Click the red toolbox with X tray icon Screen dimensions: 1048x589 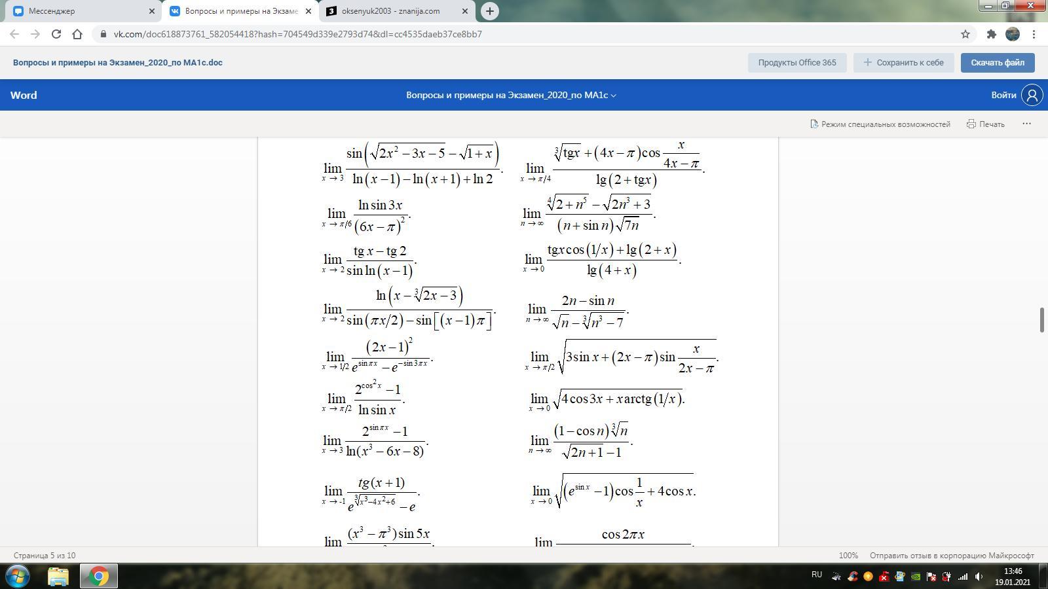click(884, 577)
